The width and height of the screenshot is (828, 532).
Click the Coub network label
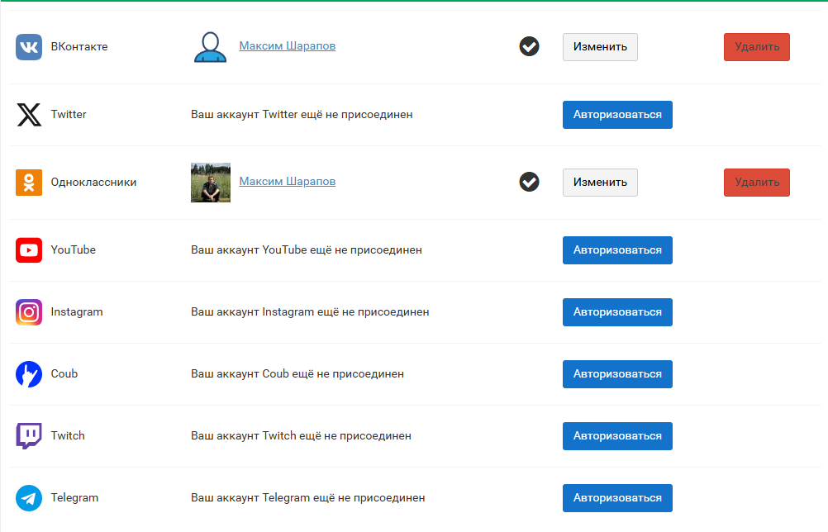(64, 374)
